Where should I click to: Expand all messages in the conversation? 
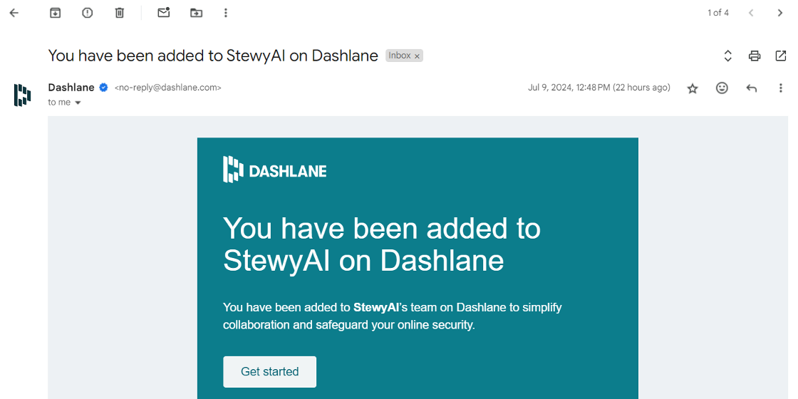pyautogui.click(x=727, y=56)
